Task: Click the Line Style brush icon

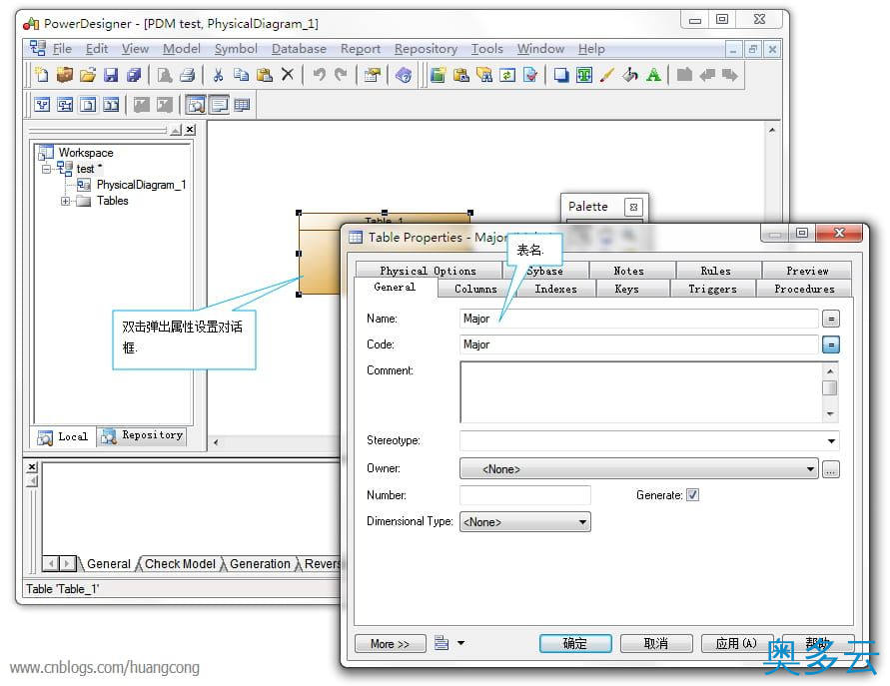Action: click(x=606, y=75)
